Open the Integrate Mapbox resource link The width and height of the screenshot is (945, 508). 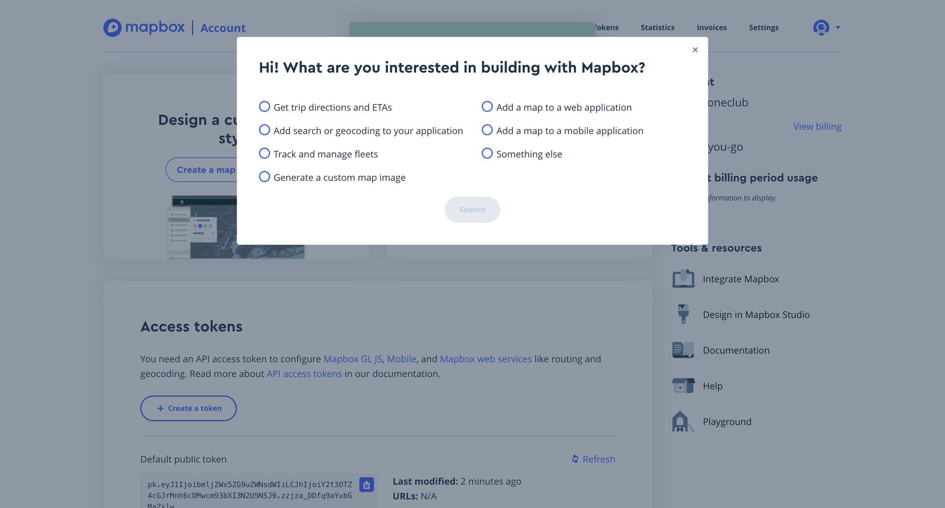coord(741,279)
